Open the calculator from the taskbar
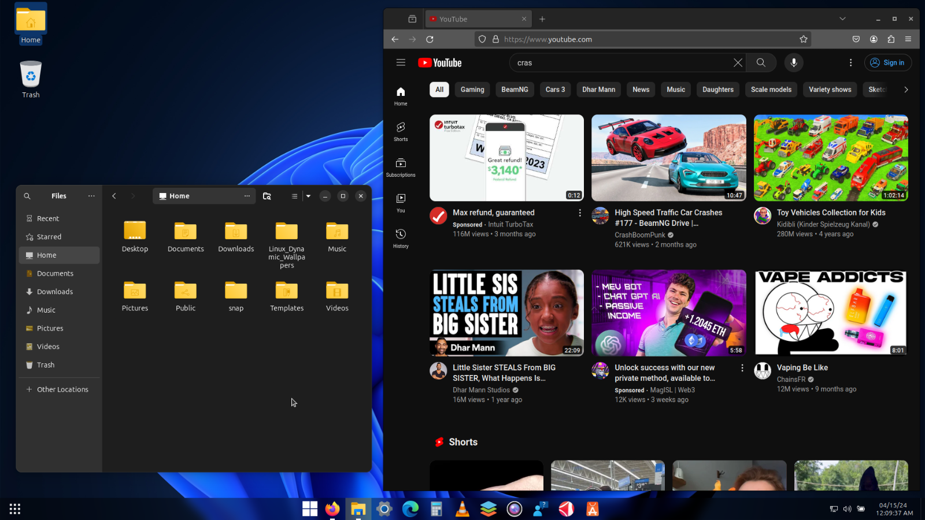Viewport: 925px width, 520px height. pyautogui.click(x=436, y=509)
